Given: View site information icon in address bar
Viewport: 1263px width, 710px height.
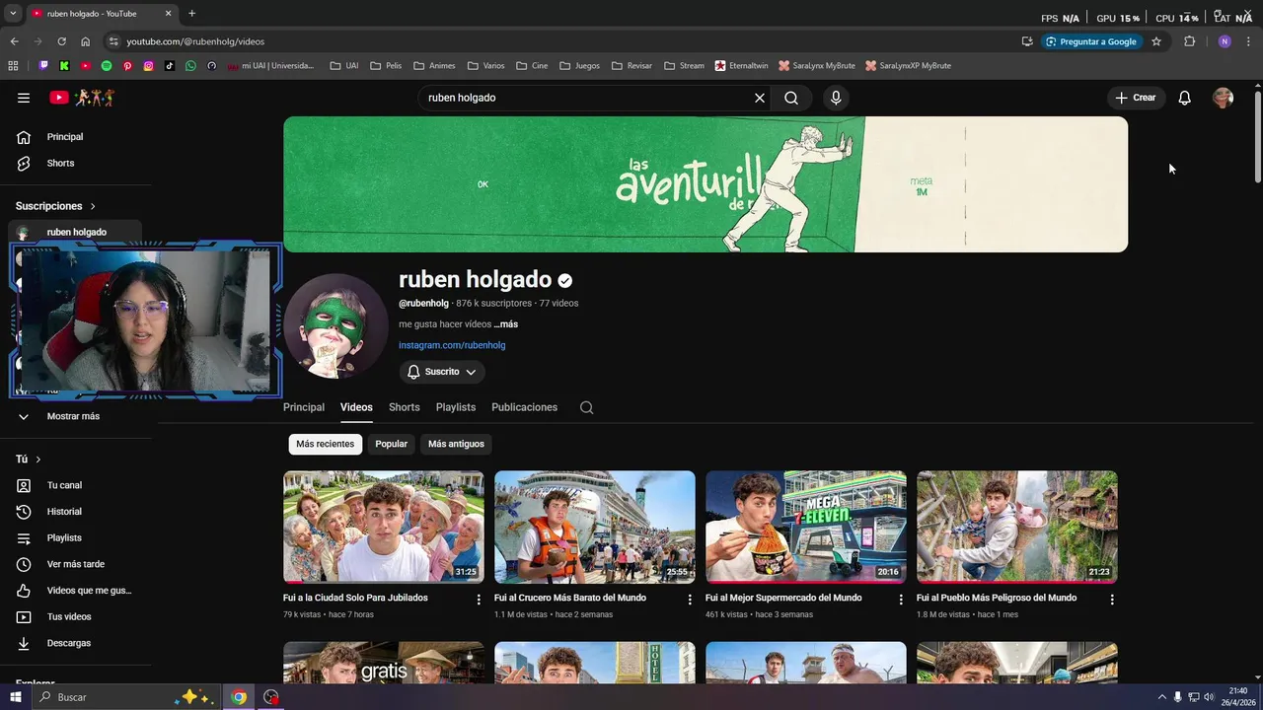Looking at the screenshot, I should tap(113, 41).
